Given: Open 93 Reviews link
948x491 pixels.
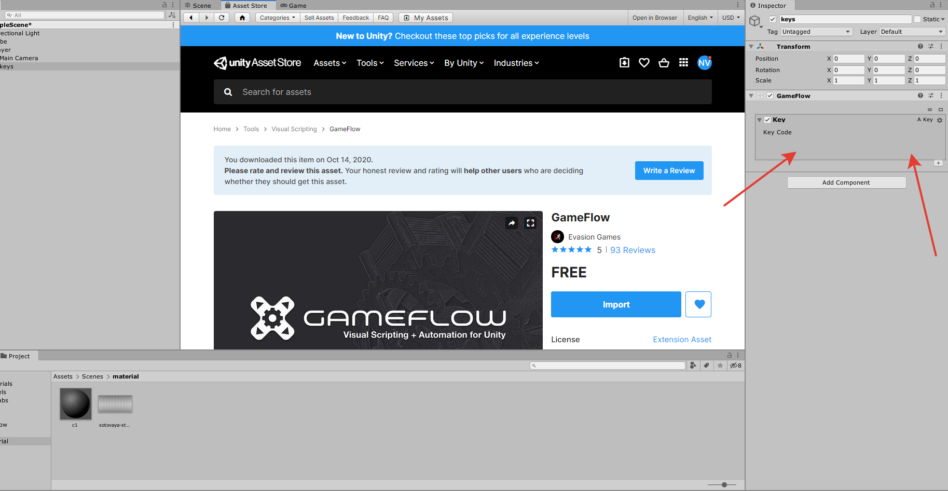Looking at the screenshot, I should [x=633, y=250].
